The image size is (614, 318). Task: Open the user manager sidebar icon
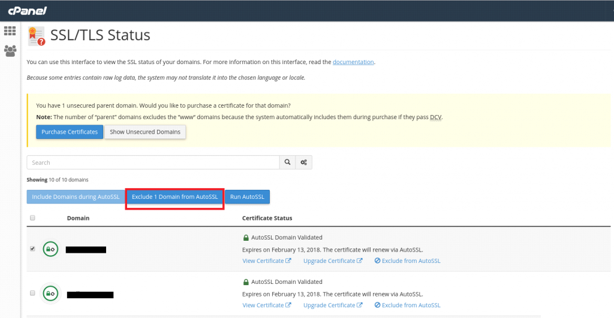(10, 51)
